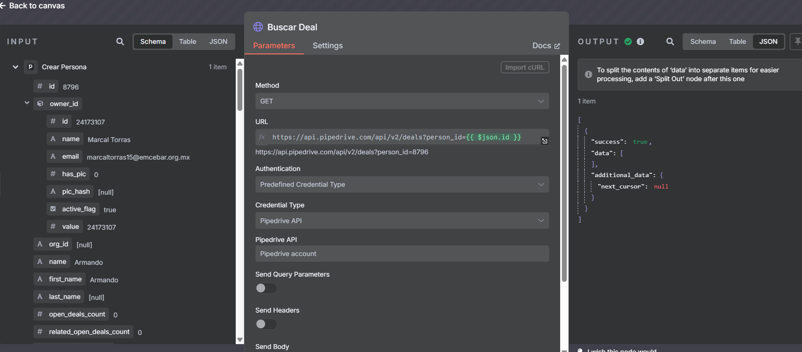The image size is (802, 352).
Task: Select the first_name field pill
Action: click(x=59, y=279)
